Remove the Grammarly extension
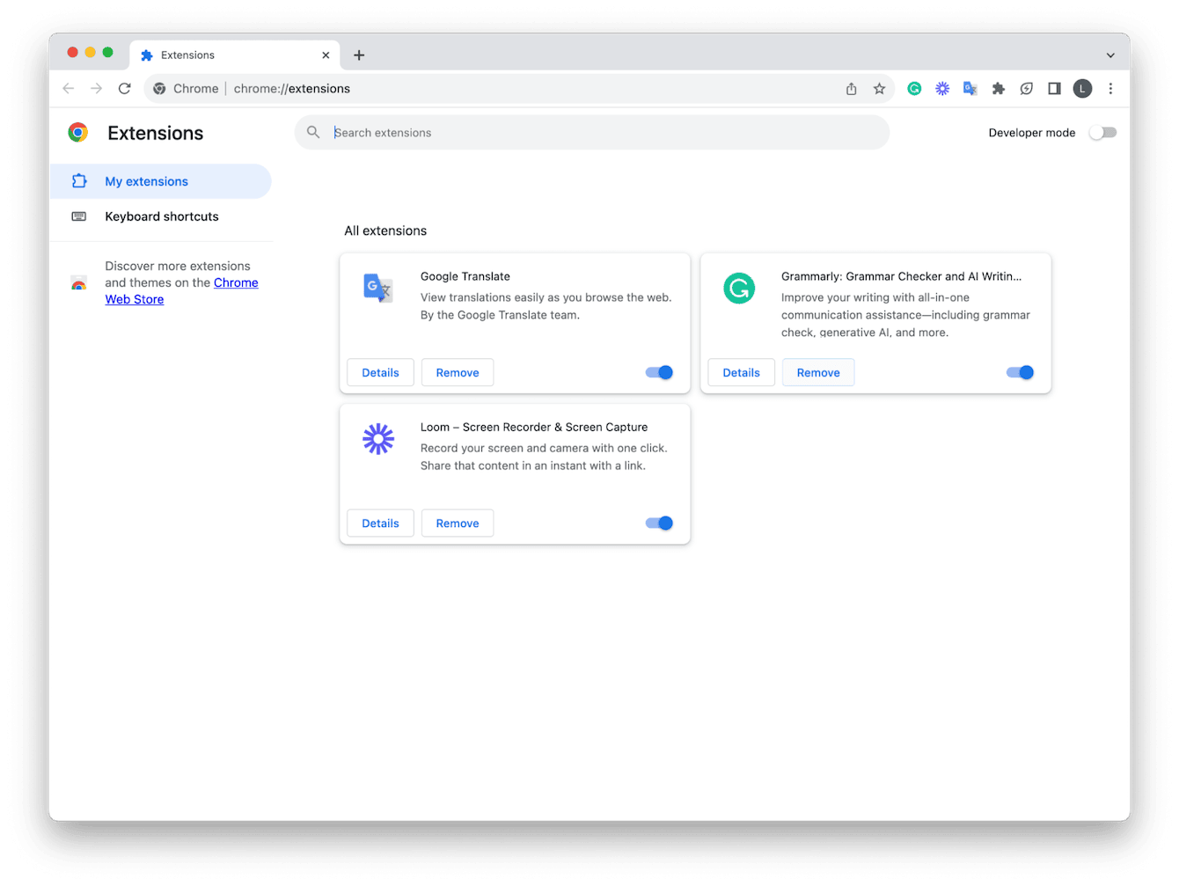 (818, 372)
